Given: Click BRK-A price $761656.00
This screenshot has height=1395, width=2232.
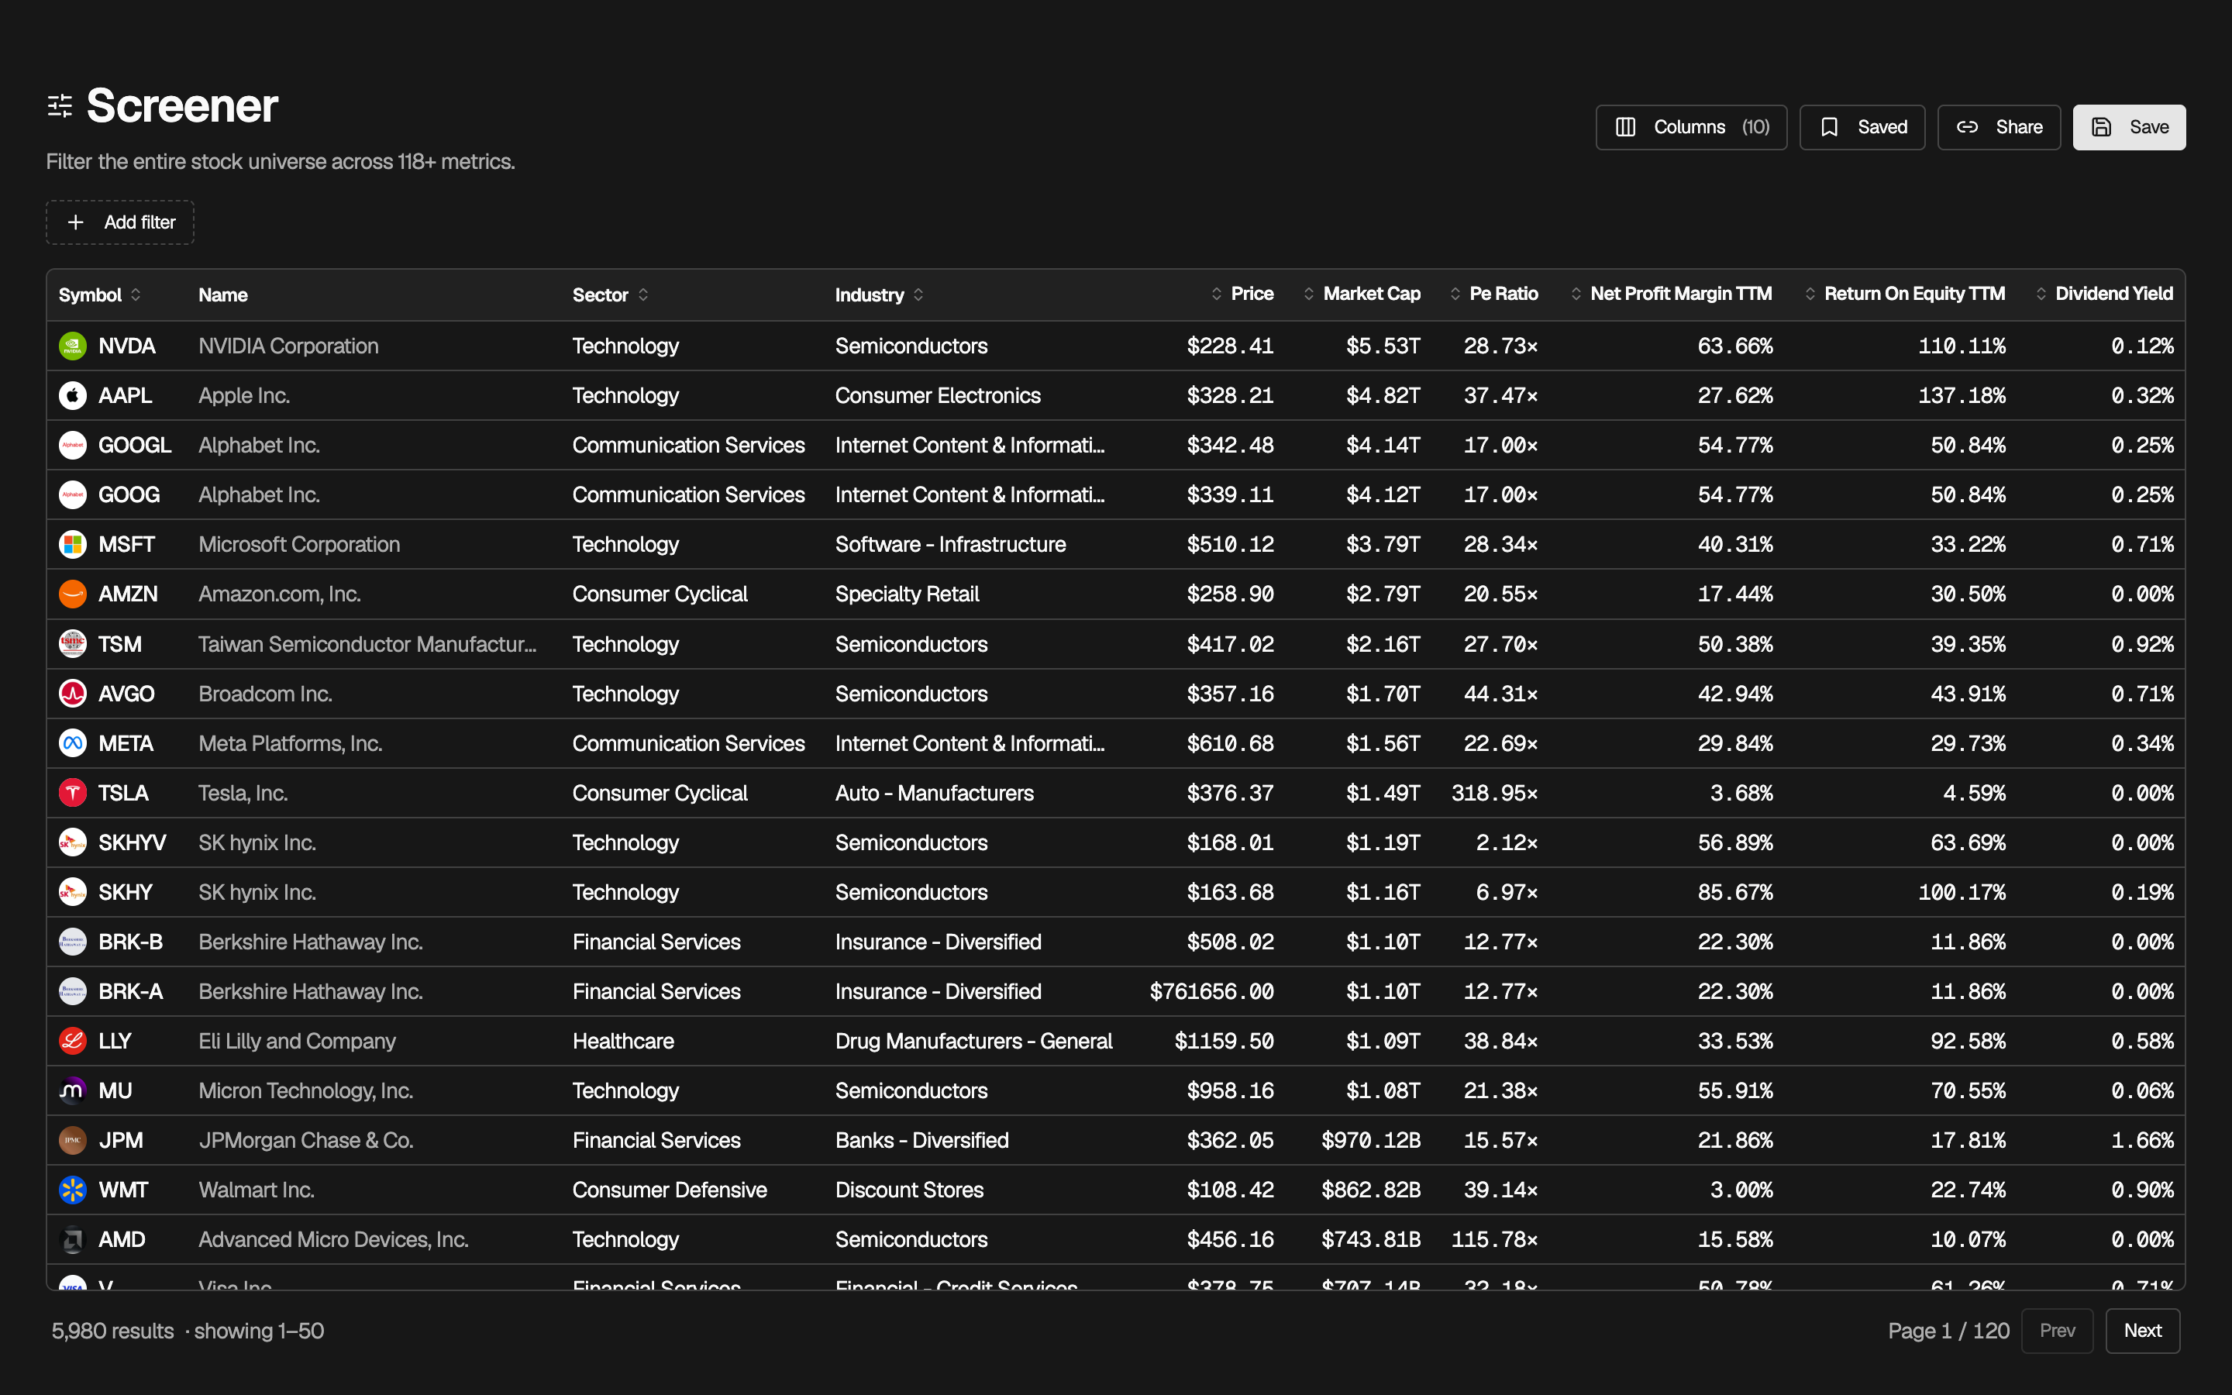Looking at the screenshot, I should click(x=1212, y=992).
